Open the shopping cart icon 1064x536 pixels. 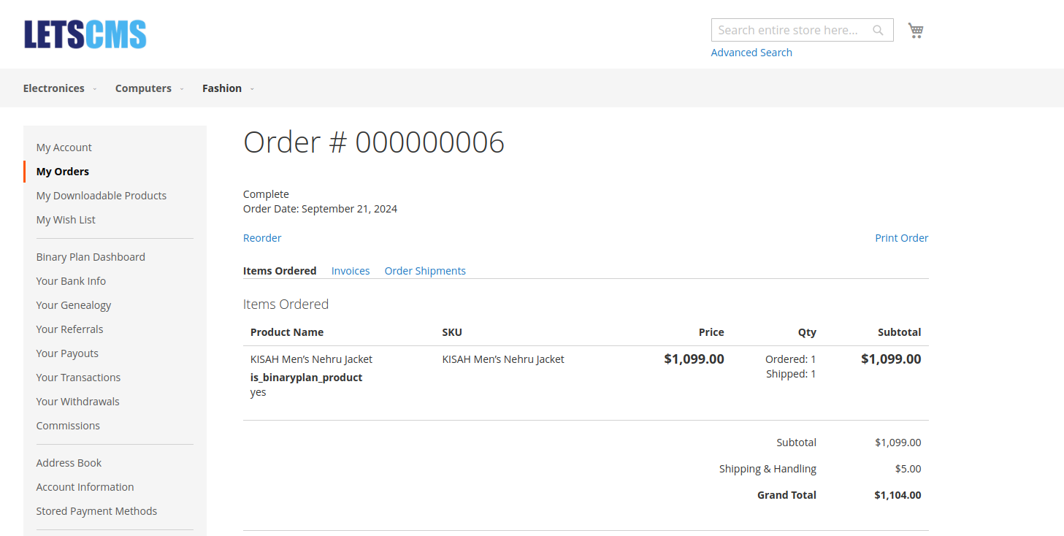pos(915,30)
